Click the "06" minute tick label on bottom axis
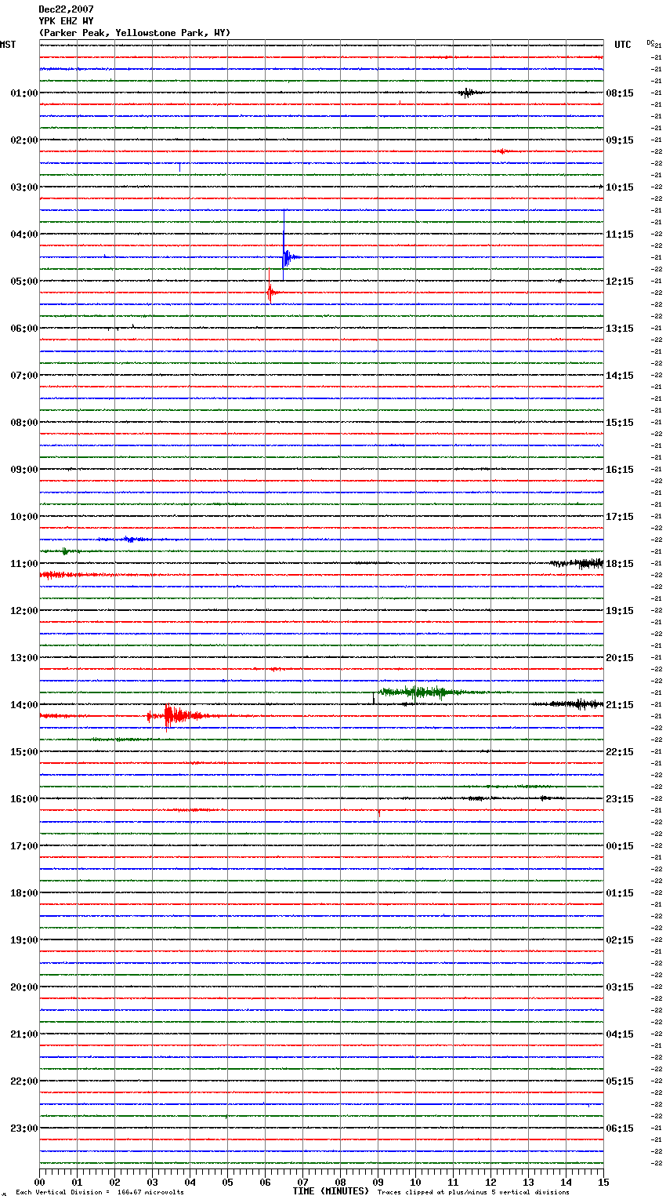This screenshot has height=1203, width=666. (x=265, y=1182)
